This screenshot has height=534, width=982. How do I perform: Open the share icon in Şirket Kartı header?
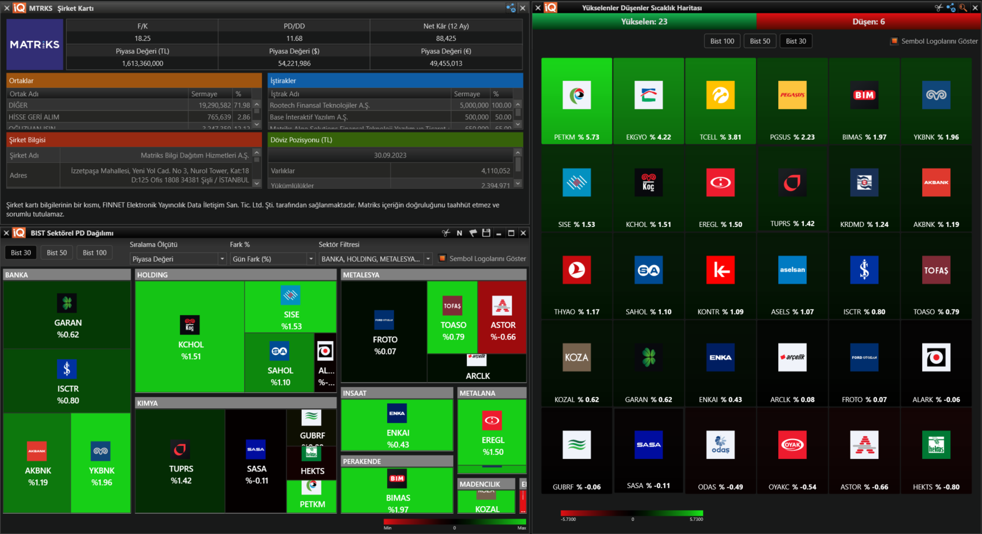[x=511, y=8]
